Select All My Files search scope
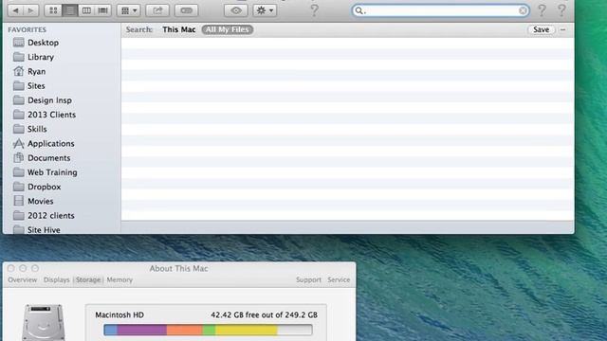 (x=228, y=29)
